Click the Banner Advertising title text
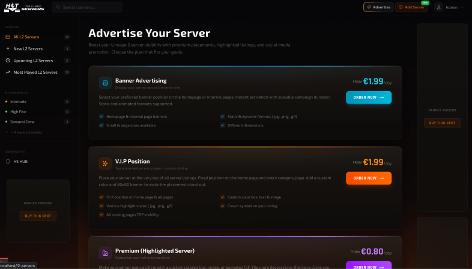472x269 pixels. pos(141,80)
